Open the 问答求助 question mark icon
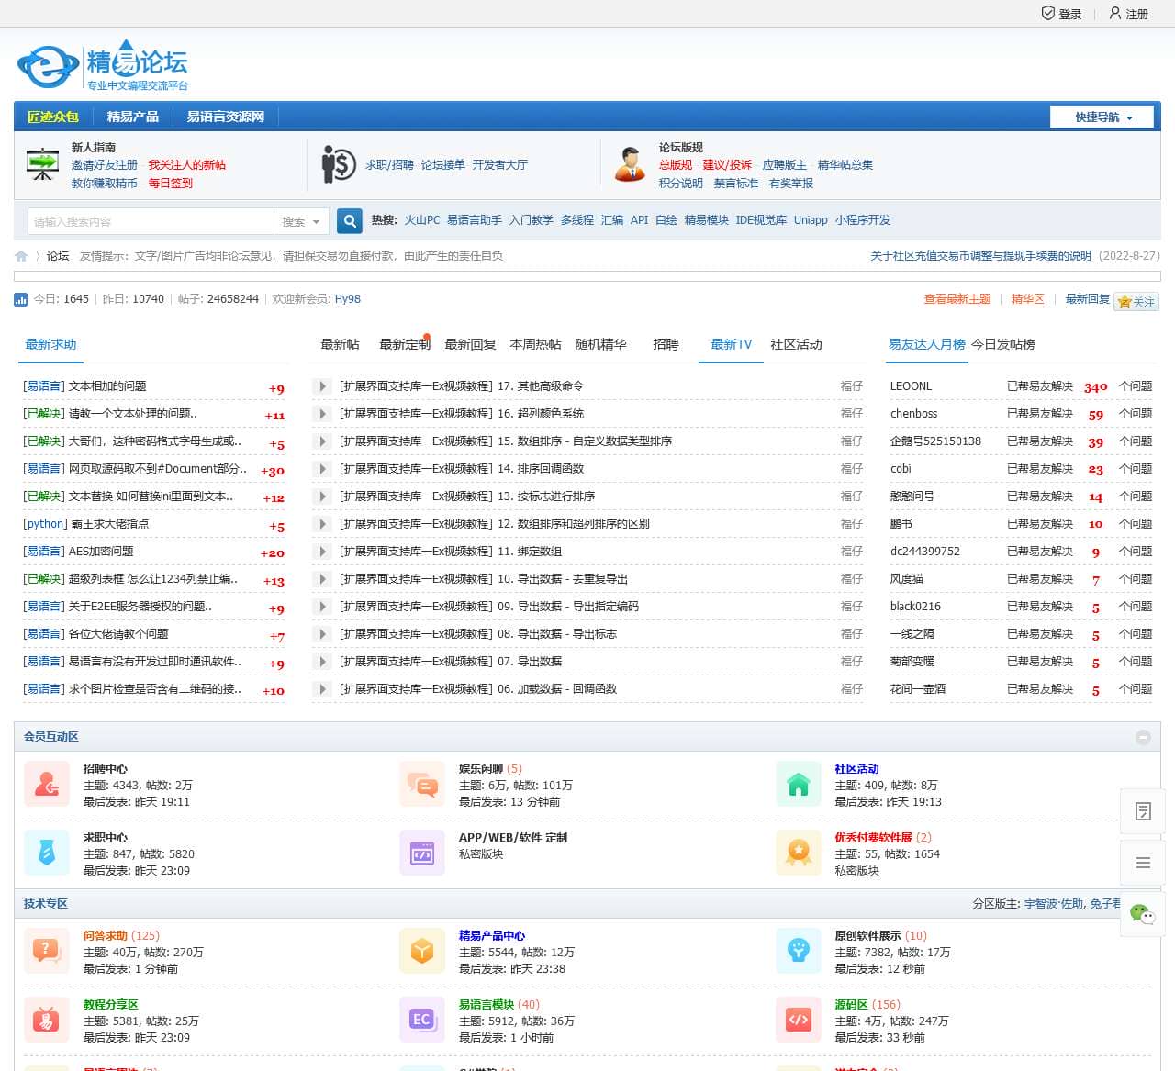 [47, 951]
